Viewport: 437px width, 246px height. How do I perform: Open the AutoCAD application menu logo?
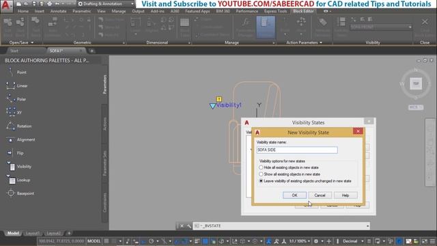point(6,5)
